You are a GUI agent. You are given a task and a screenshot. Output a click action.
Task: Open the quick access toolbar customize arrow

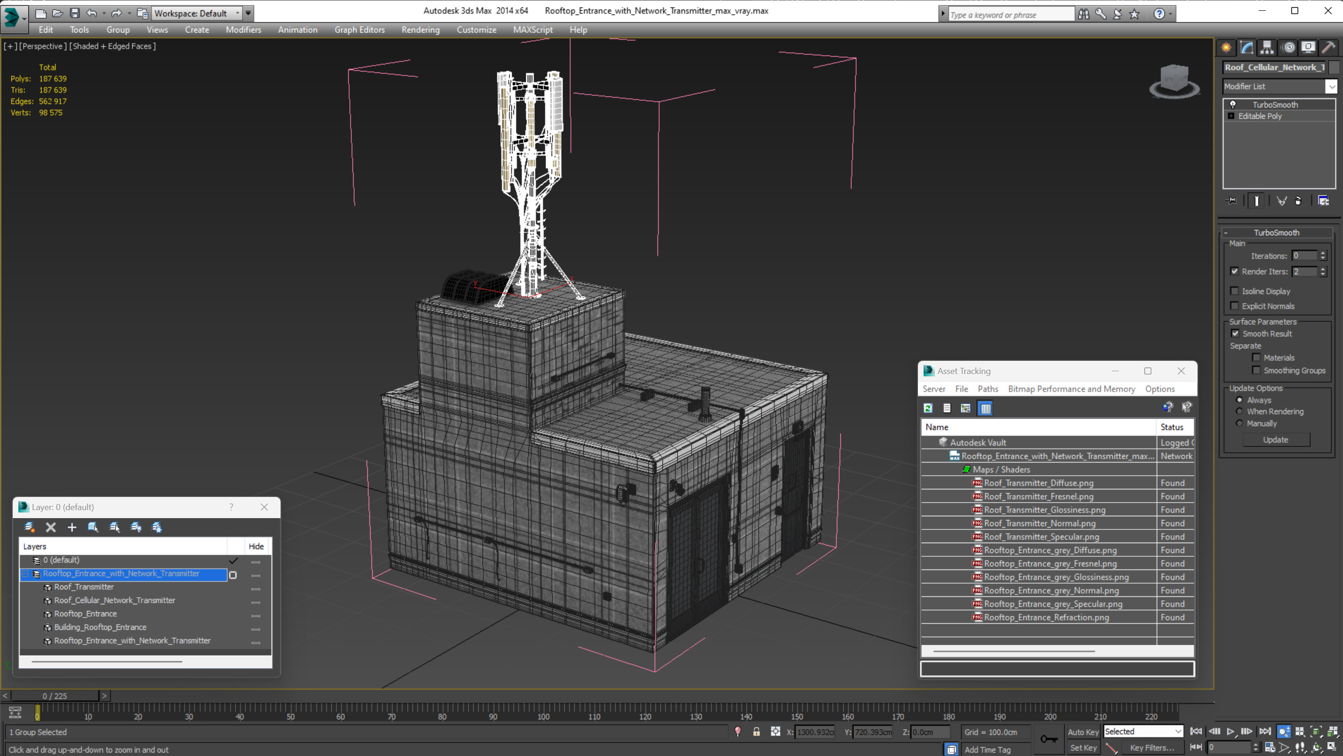click(248, 13)
